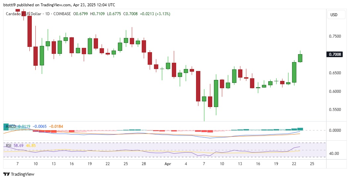
Task: Select the latest green candle on chart
Action: pos(300,58)
